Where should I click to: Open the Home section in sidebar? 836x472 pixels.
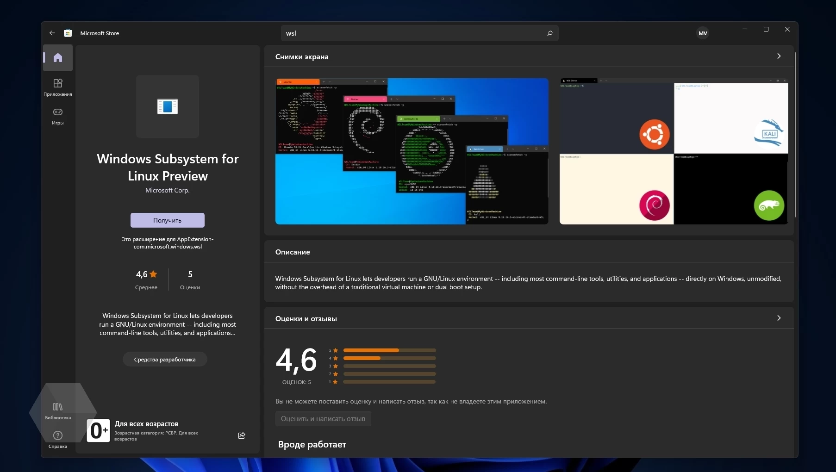[x=58, y=58]
